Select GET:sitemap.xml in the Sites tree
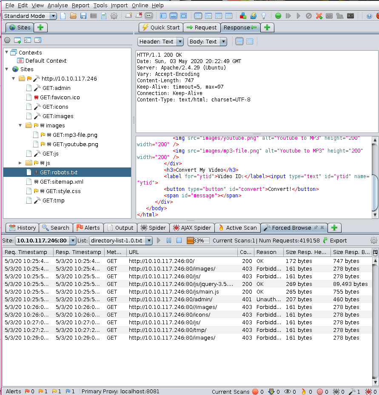The image size is (379, 395). tap(62, 182)
